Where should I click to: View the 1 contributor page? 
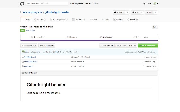[x=141, y=37]
